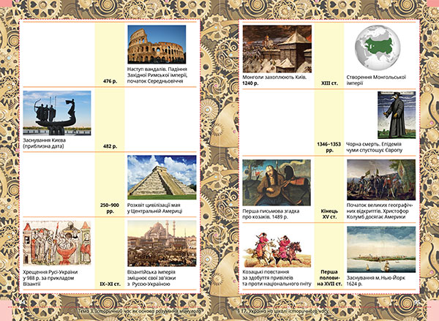
Task: Click caption 'Візантійська імперія зміцнює свої зв'язки'
Action: coord(151,278)
